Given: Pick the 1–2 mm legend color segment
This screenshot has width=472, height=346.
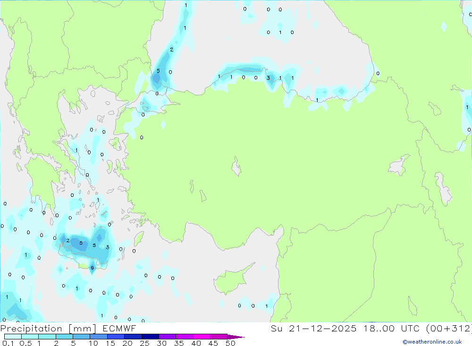Looking at the screenshot, I should tap(47, 337).
